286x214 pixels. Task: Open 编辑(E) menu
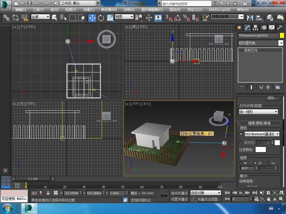pyautogui.click(x=21, y=10)
